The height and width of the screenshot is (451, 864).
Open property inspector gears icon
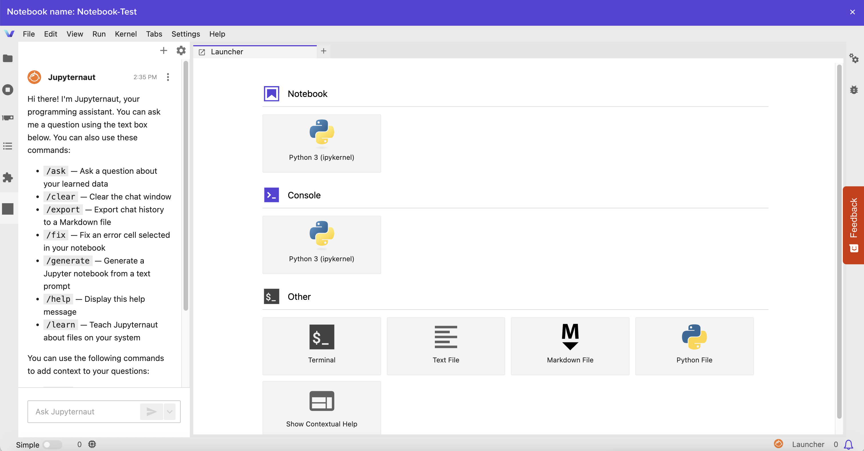pyautogui.click(x=854, y=58)
